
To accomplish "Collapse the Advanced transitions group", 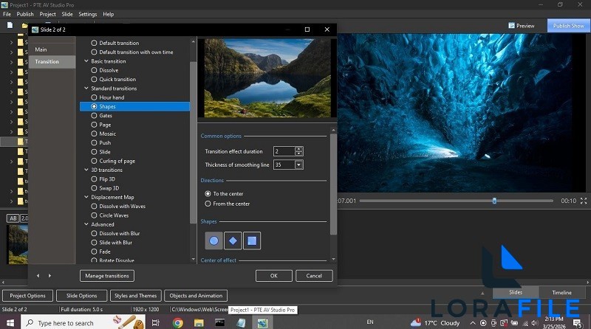I will click(86, 224).
